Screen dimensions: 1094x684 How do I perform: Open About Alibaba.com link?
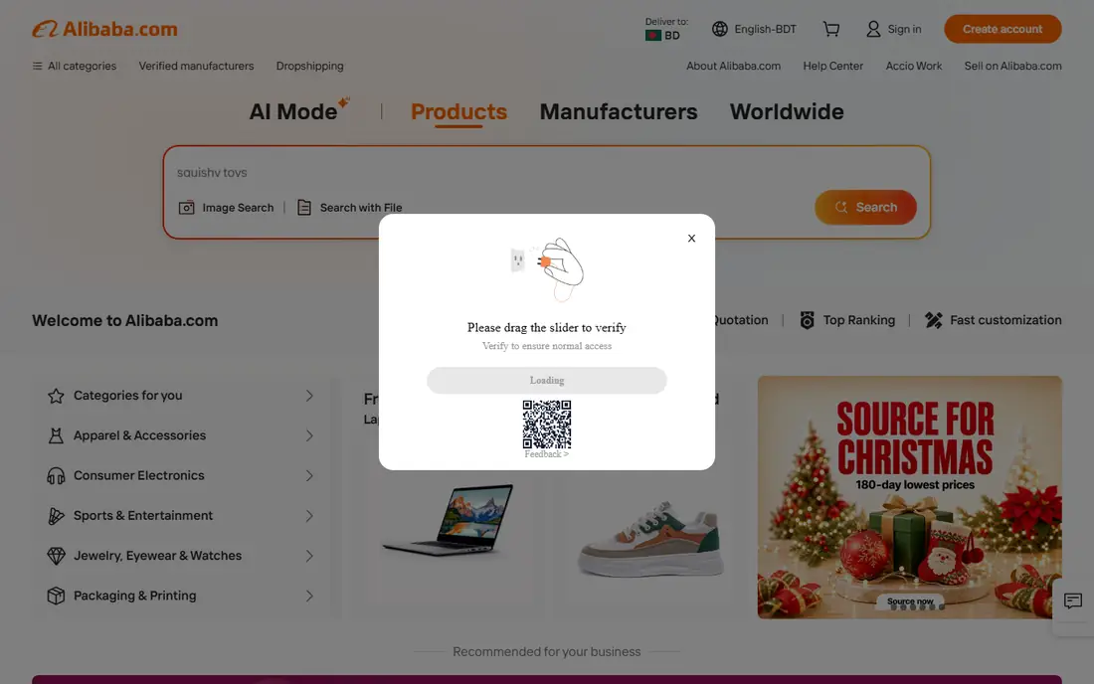coord(733,66)
